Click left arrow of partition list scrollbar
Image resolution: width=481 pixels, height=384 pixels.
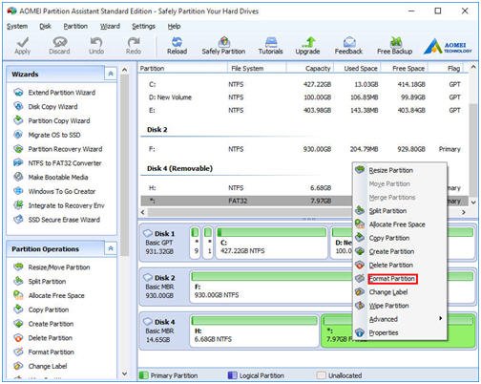tap(143, 212)
